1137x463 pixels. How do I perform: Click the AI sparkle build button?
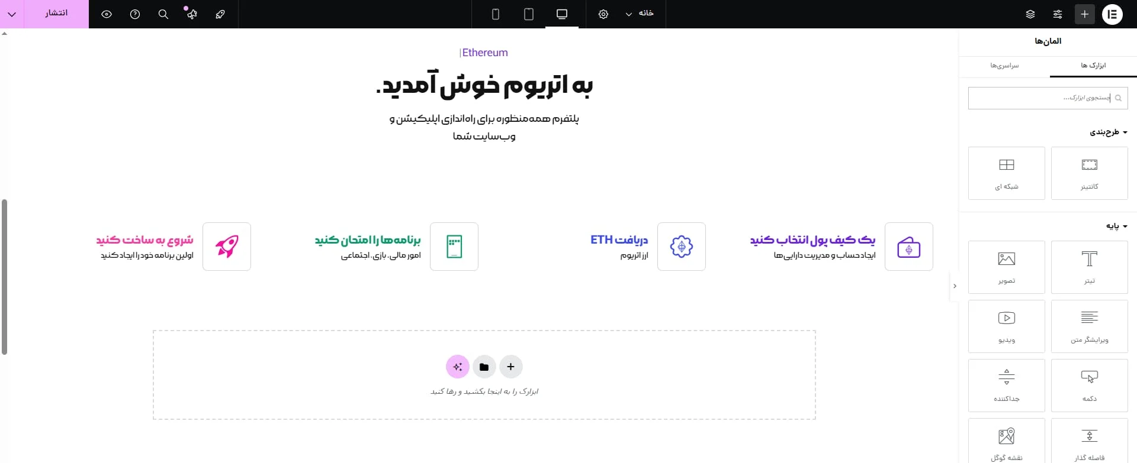pos(458,367)
